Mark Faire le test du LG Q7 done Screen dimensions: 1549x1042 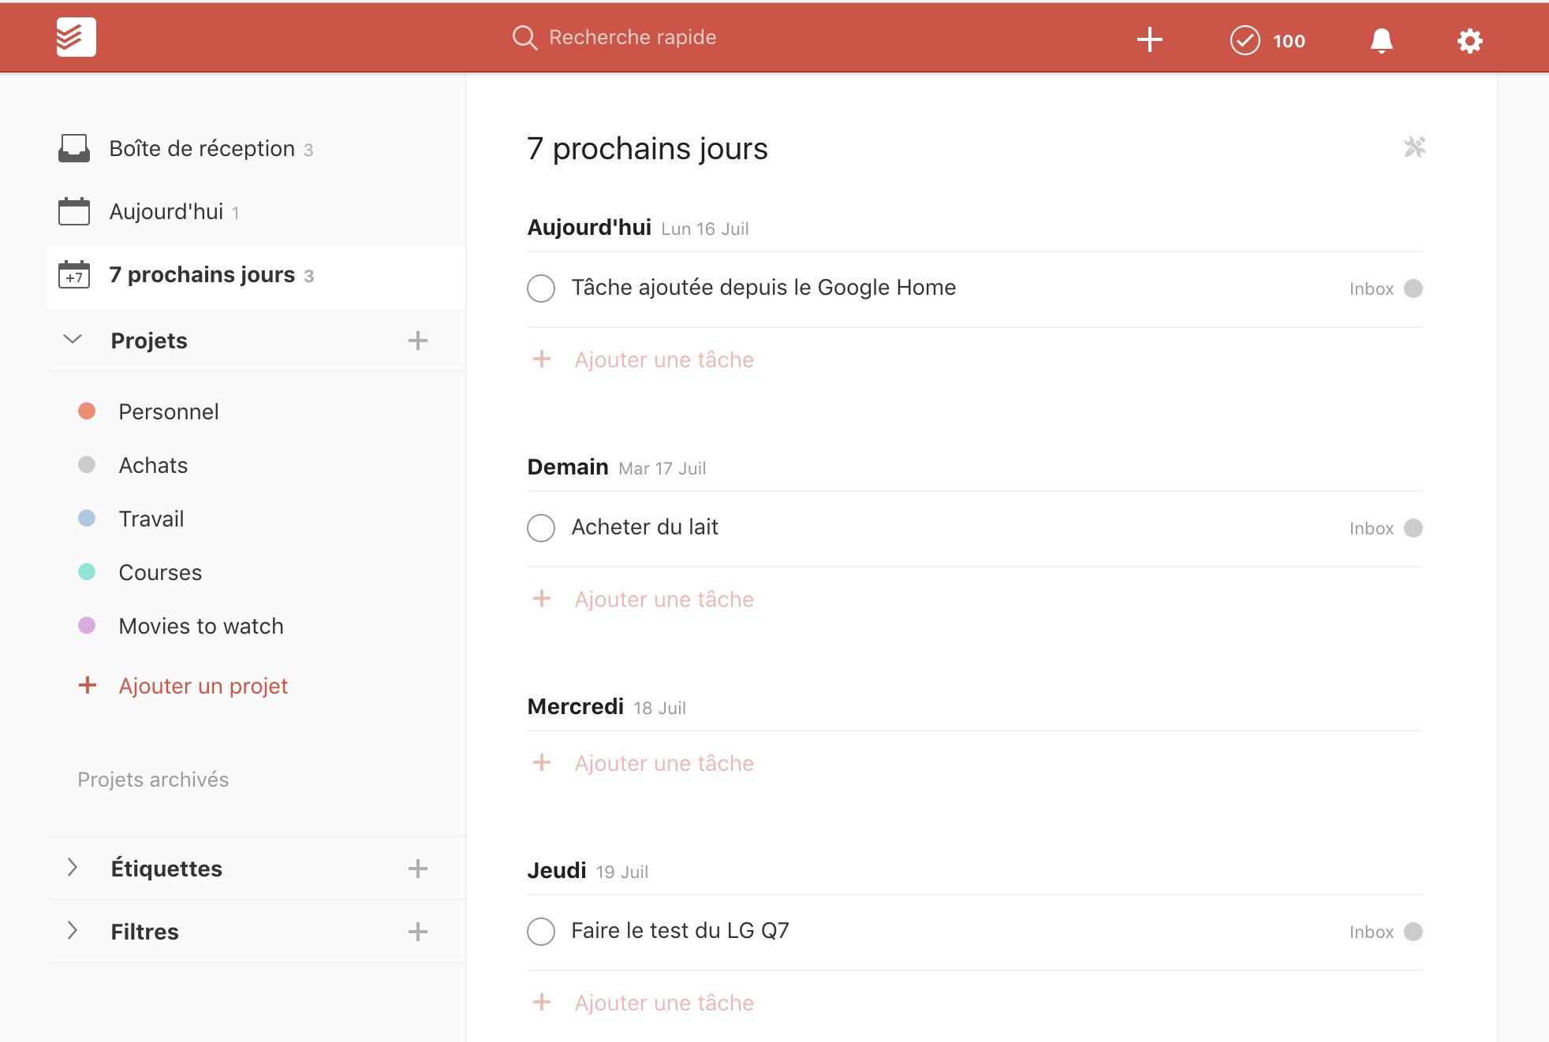[x=541, y=932]
